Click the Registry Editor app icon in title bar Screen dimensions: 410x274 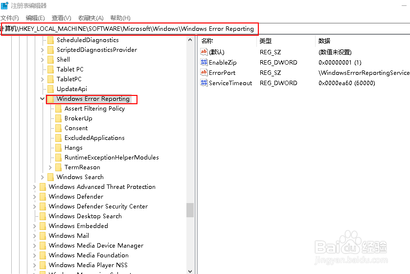pyautogui.click(x=4, y=5)
